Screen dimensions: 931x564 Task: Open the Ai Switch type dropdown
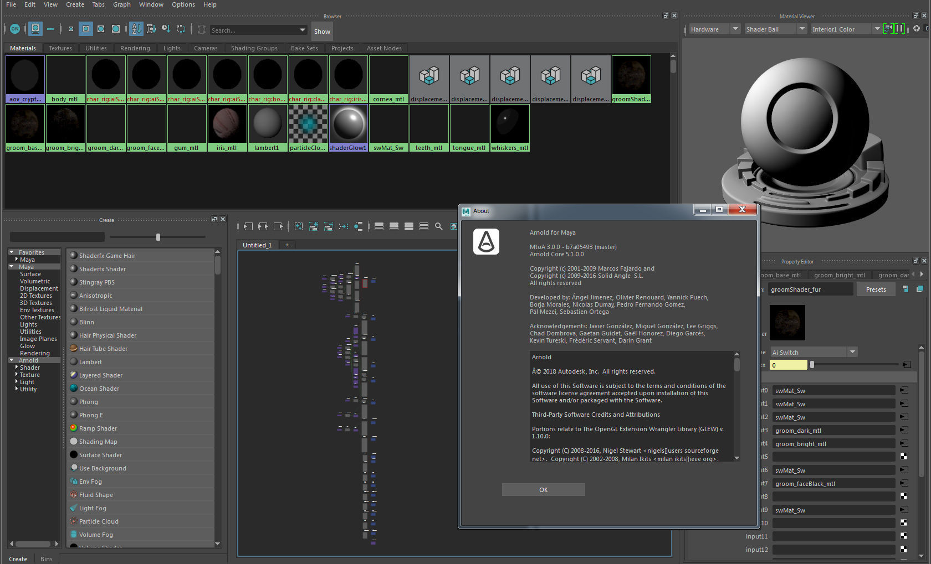(x=814, y=352)
